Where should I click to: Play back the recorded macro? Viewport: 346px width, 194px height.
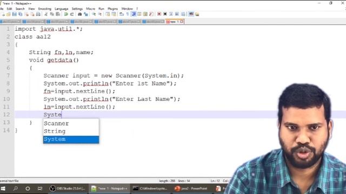coord(171,15)
